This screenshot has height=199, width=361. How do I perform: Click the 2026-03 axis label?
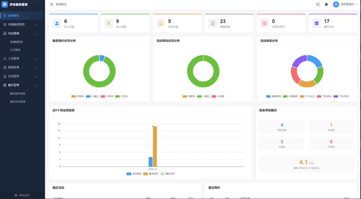(x=152, y=169)
